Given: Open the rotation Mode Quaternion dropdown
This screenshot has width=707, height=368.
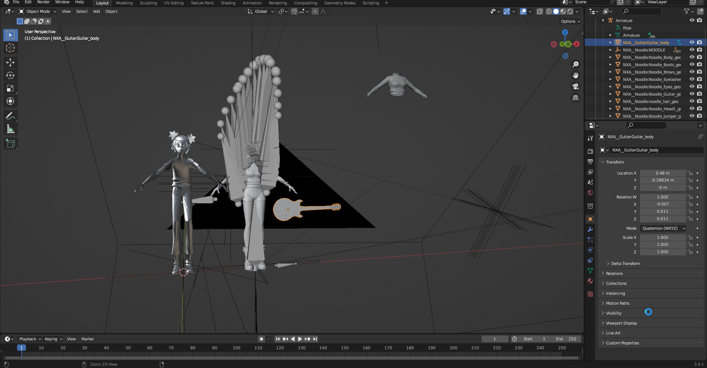Looking at the screenshot, I should coord(663,228).
